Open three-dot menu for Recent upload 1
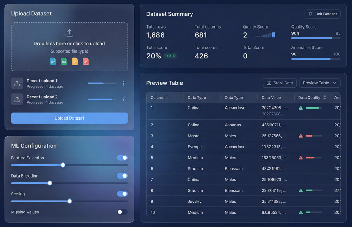This screenshot has width=352, height=227. pos(124,83)
